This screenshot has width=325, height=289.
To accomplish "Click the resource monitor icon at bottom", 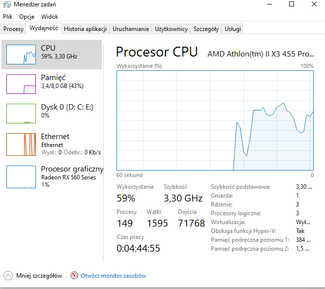I will pyautogui.click(x=74, y=276).
